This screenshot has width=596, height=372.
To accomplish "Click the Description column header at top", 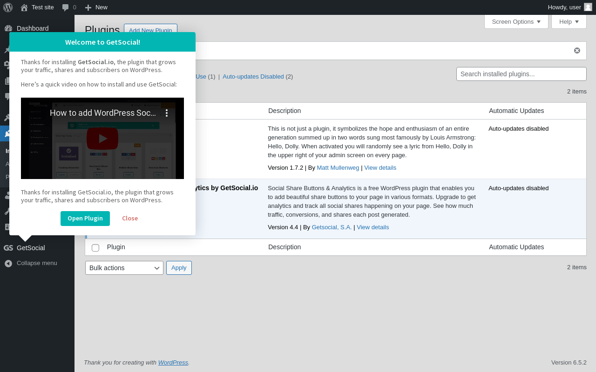I will point(284,111).
